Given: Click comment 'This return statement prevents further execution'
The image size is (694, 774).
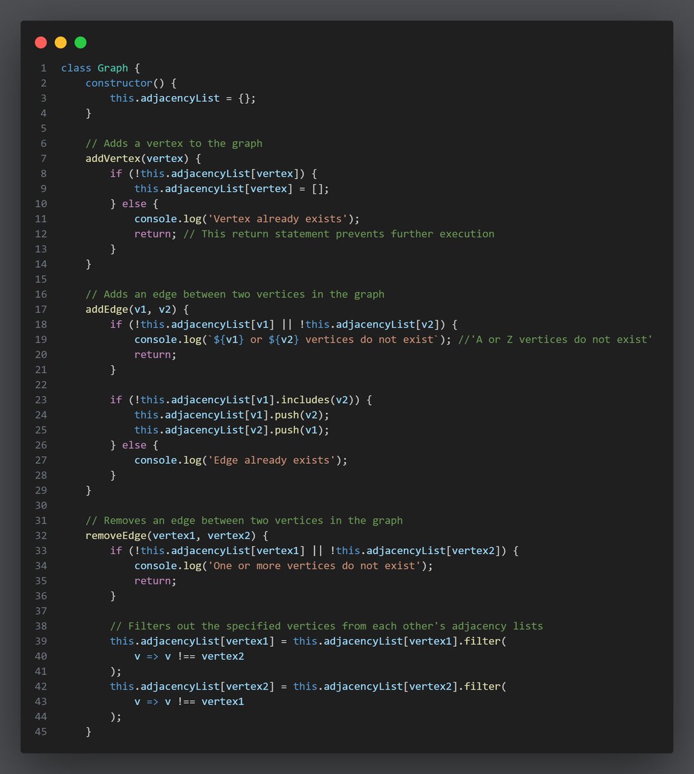Looking at the screenshot, I should [339, 233].
